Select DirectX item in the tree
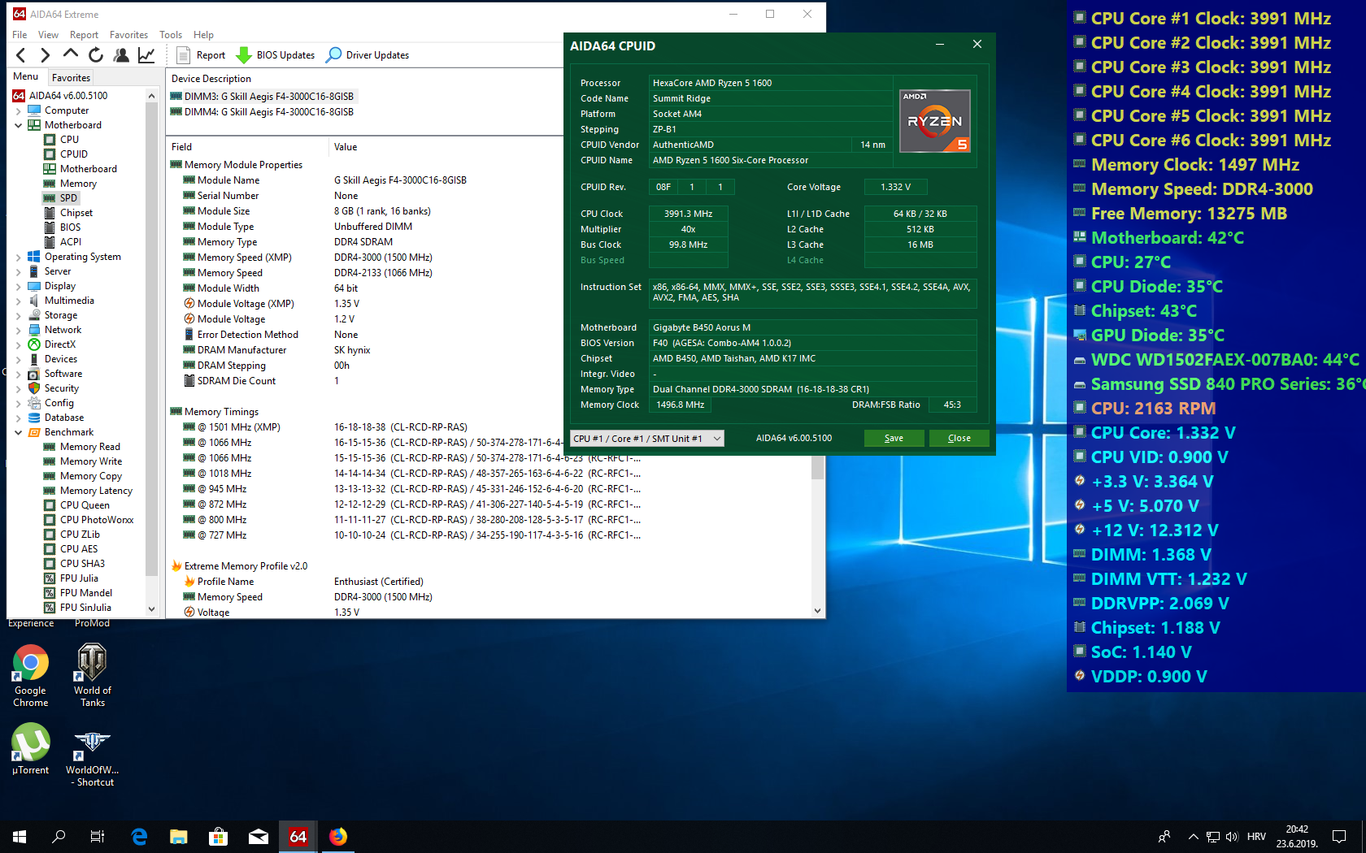 59,344
